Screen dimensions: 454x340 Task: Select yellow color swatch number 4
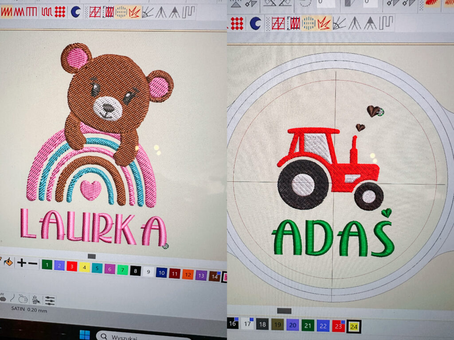click(84, 267)
